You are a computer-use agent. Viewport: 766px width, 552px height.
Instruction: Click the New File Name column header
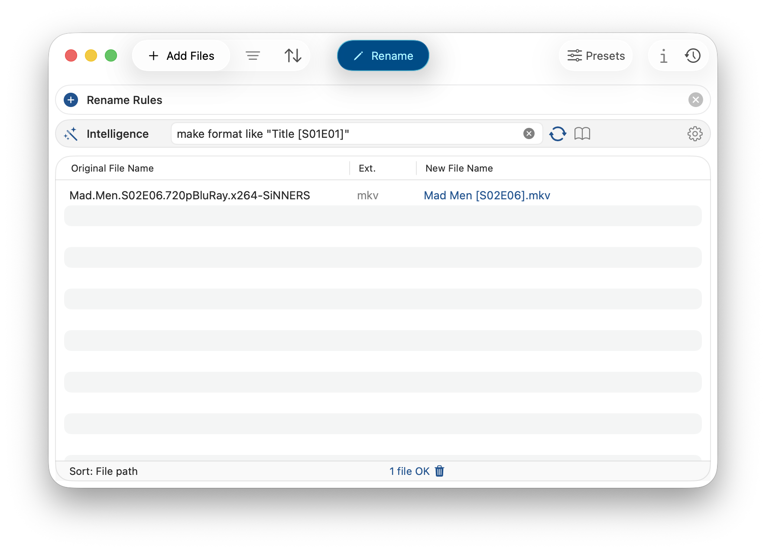tap(459, 169)
